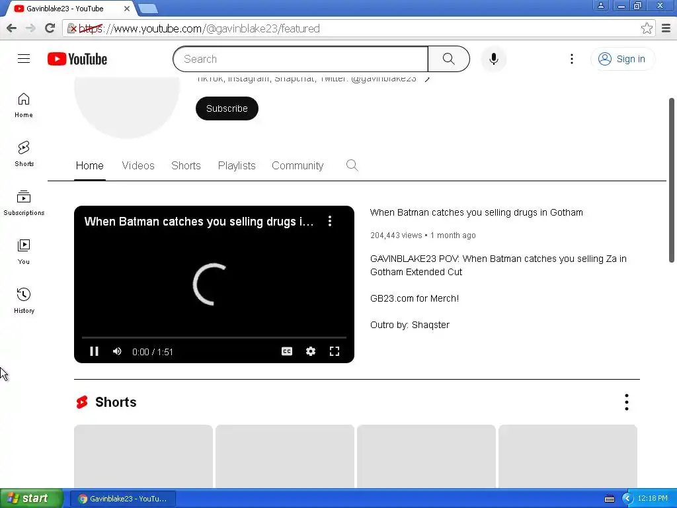Open the Chrome user profile button

coord(600,5)
